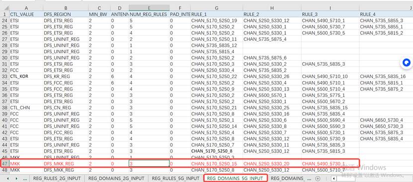This screenshot has height=182, width=413.
Task: Click cell CHAN_5250_5330_26
Action: point(272,77)
